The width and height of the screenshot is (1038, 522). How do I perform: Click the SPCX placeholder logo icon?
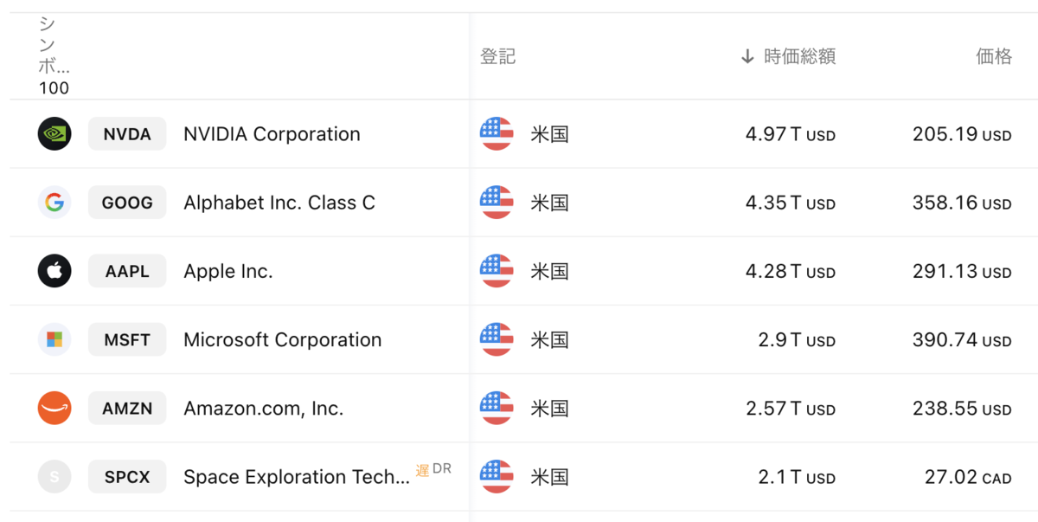tap(54, 477)
